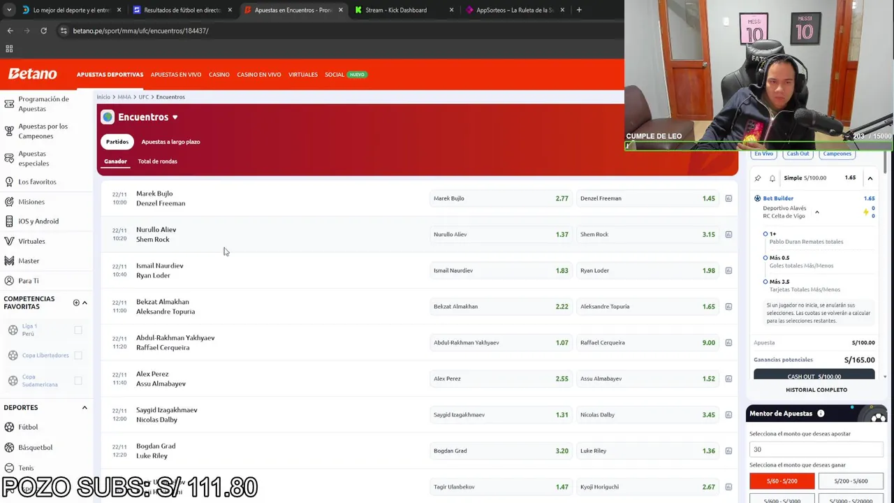
Task: Open a new browser tab
Action: pos(578,10)
